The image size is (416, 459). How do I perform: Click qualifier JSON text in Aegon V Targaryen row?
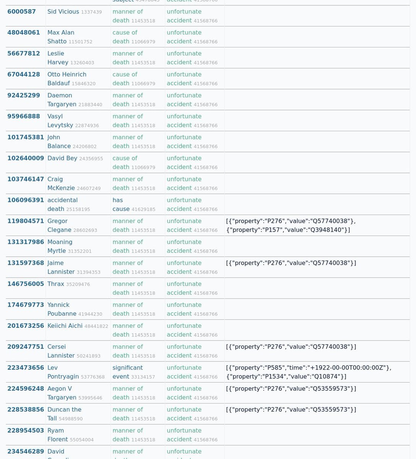click(x=291, y=389)
